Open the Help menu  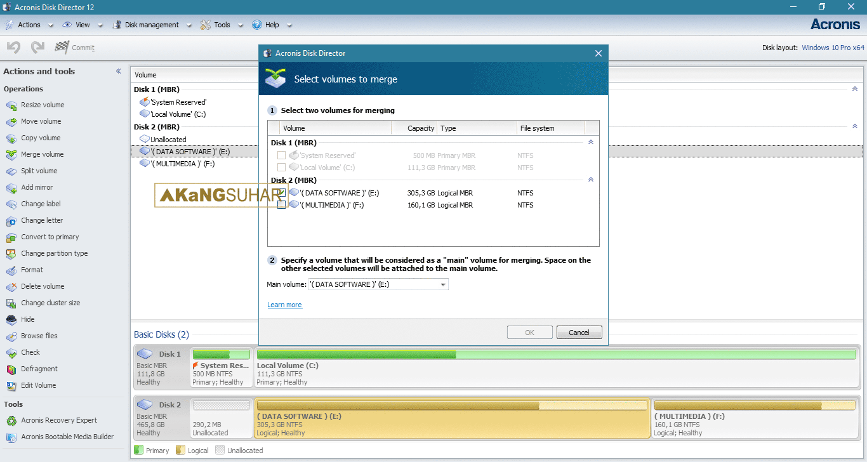tap(272, 25)
